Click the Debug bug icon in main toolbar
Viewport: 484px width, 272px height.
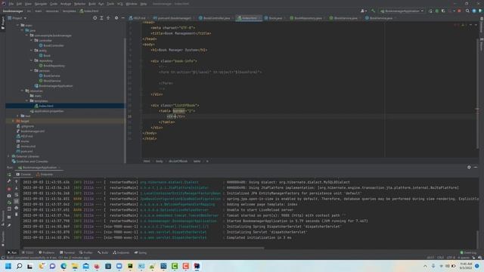[437, 11]
